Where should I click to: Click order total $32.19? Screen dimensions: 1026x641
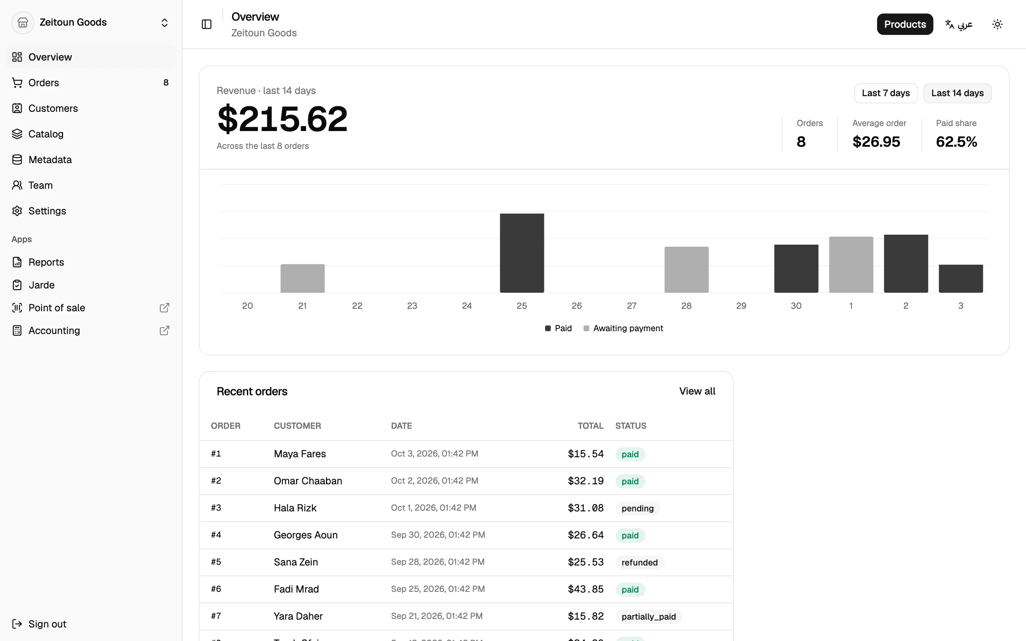tap(586, 481)
